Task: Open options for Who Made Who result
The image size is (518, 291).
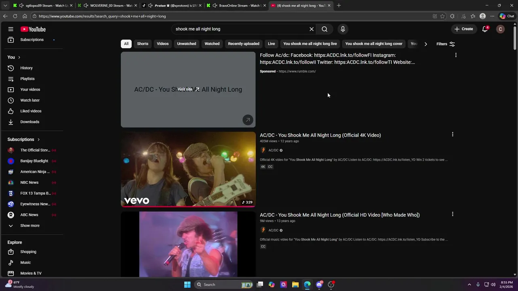Action: [452, 214]
